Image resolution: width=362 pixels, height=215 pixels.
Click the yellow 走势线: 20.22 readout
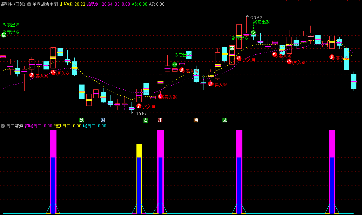pyautogui.click(x=72, y=4)
